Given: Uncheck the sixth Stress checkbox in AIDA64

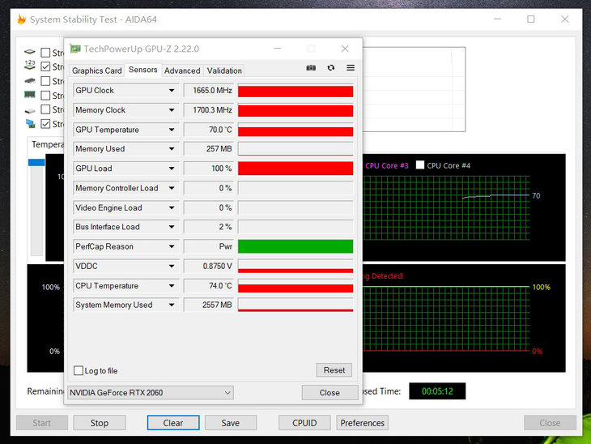Looking at the screenshot, I should click(45, 124).
